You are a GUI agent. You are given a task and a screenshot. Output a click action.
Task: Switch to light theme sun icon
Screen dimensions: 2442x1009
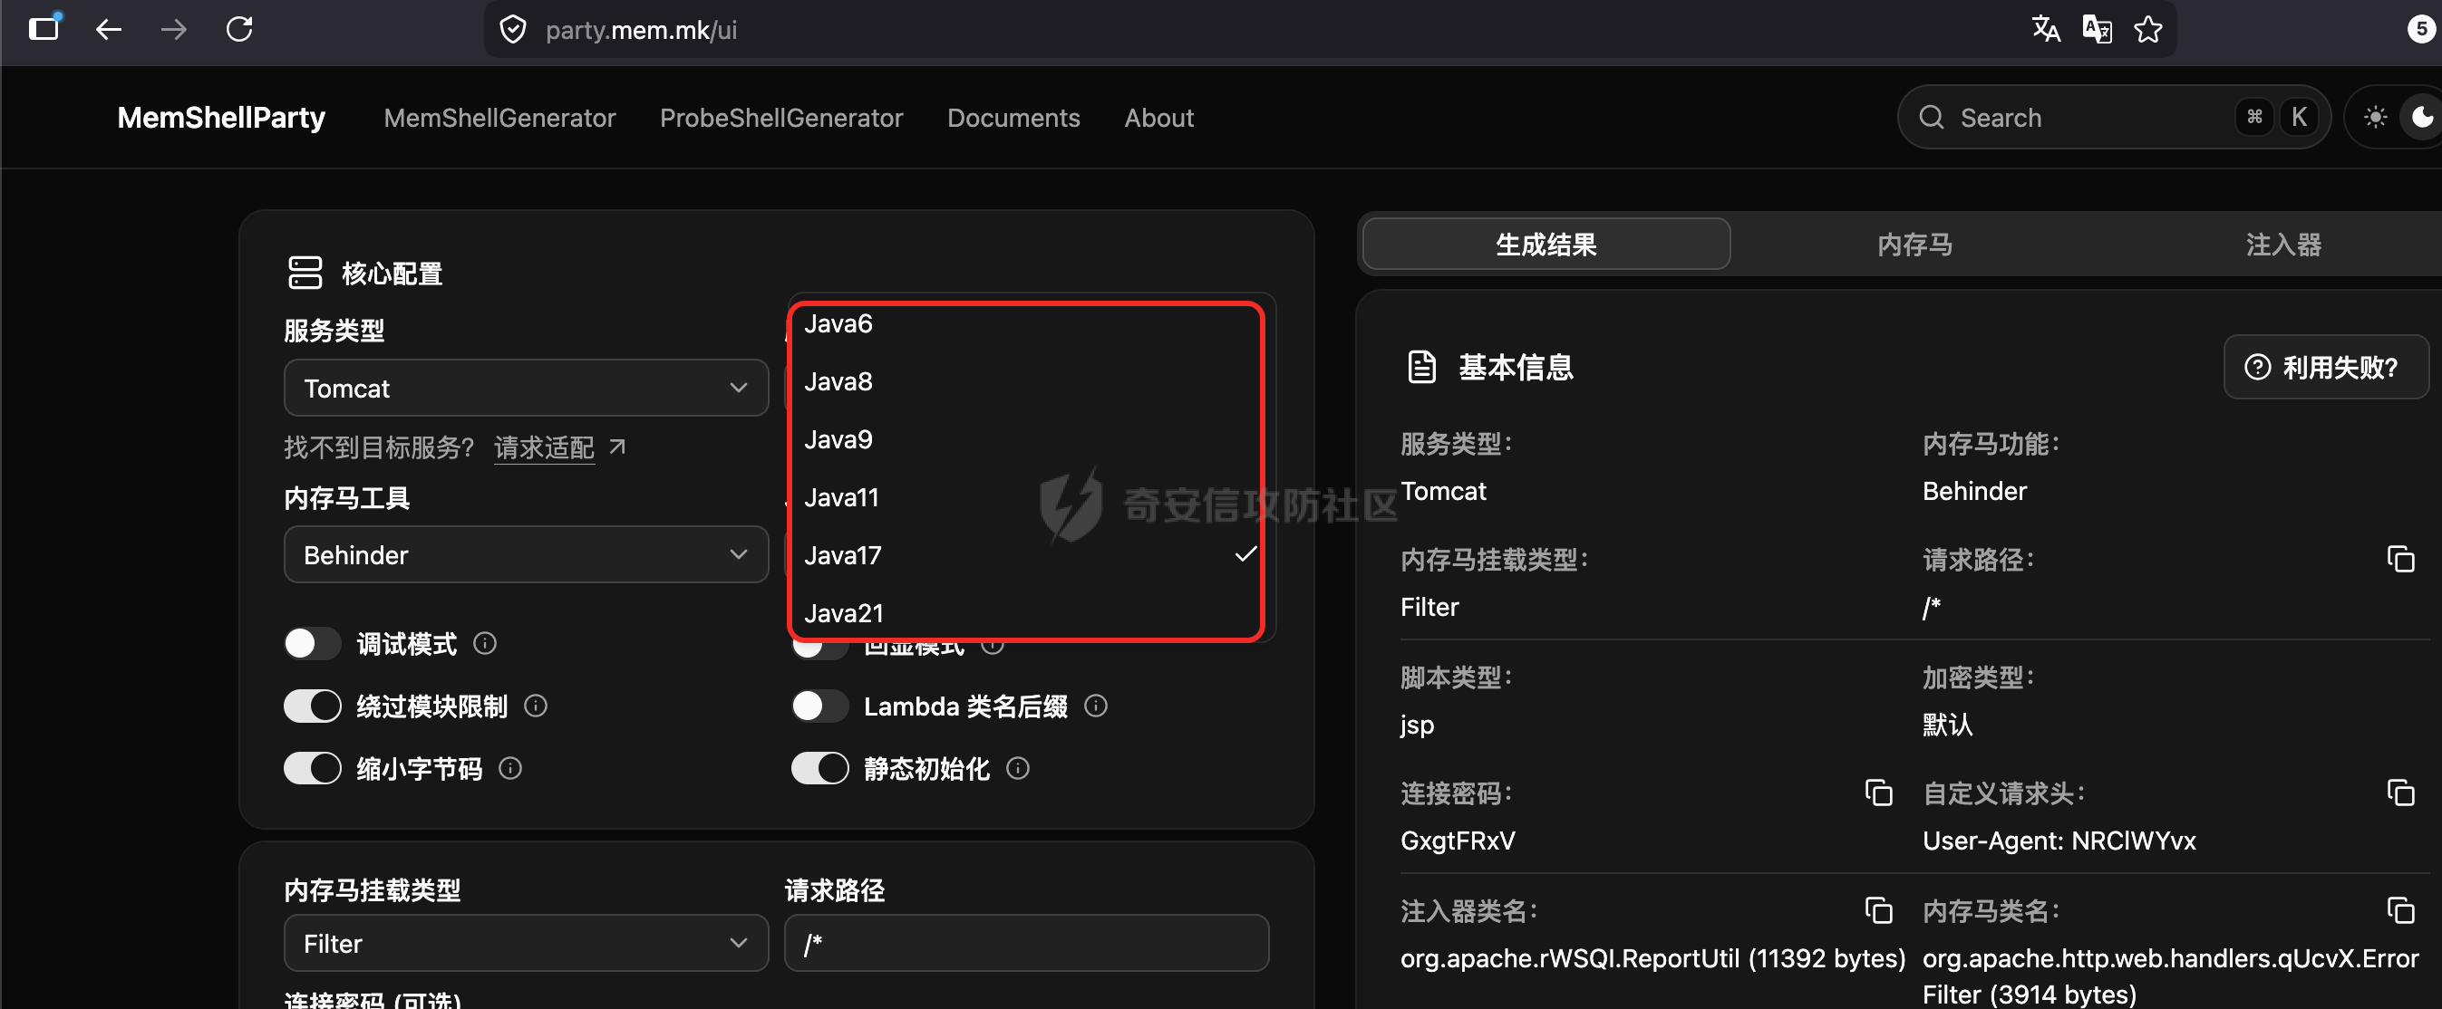pos(2375,117)
